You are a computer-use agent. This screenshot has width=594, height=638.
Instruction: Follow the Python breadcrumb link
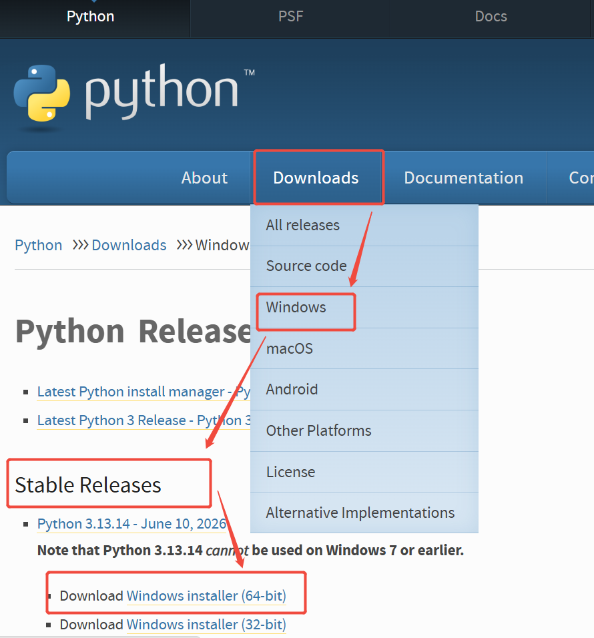click(x=39, y=246)
